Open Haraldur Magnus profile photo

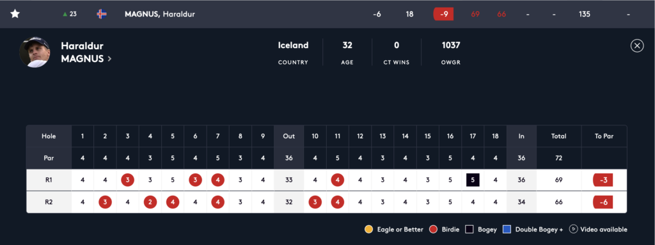click(35, 52)
